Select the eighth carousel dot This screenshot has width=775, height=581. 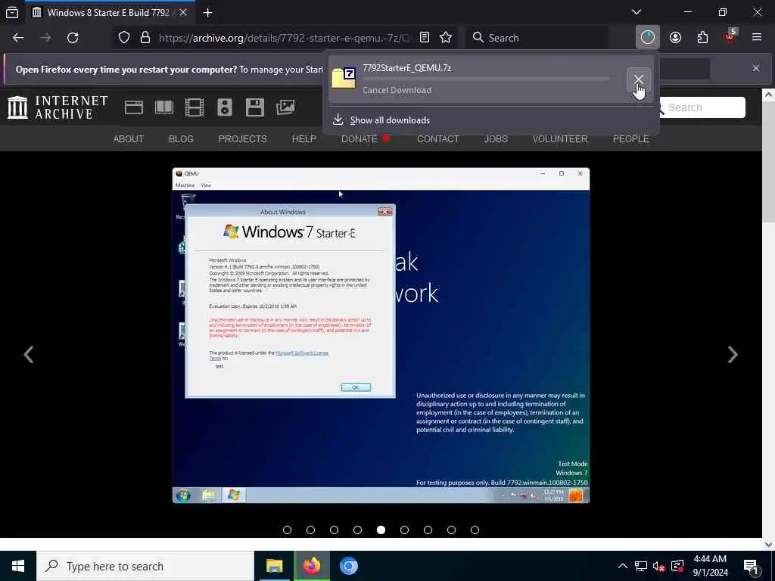tap(451, 530)
